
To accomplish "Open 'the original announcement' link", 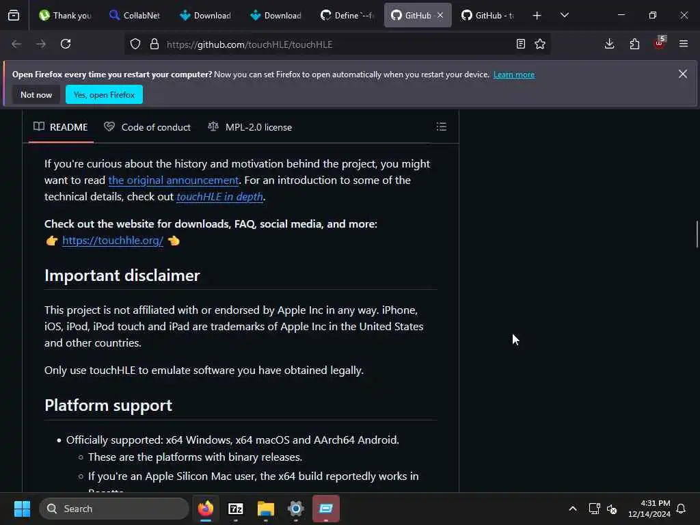I will pyautogui.click(x=173, y=180).
